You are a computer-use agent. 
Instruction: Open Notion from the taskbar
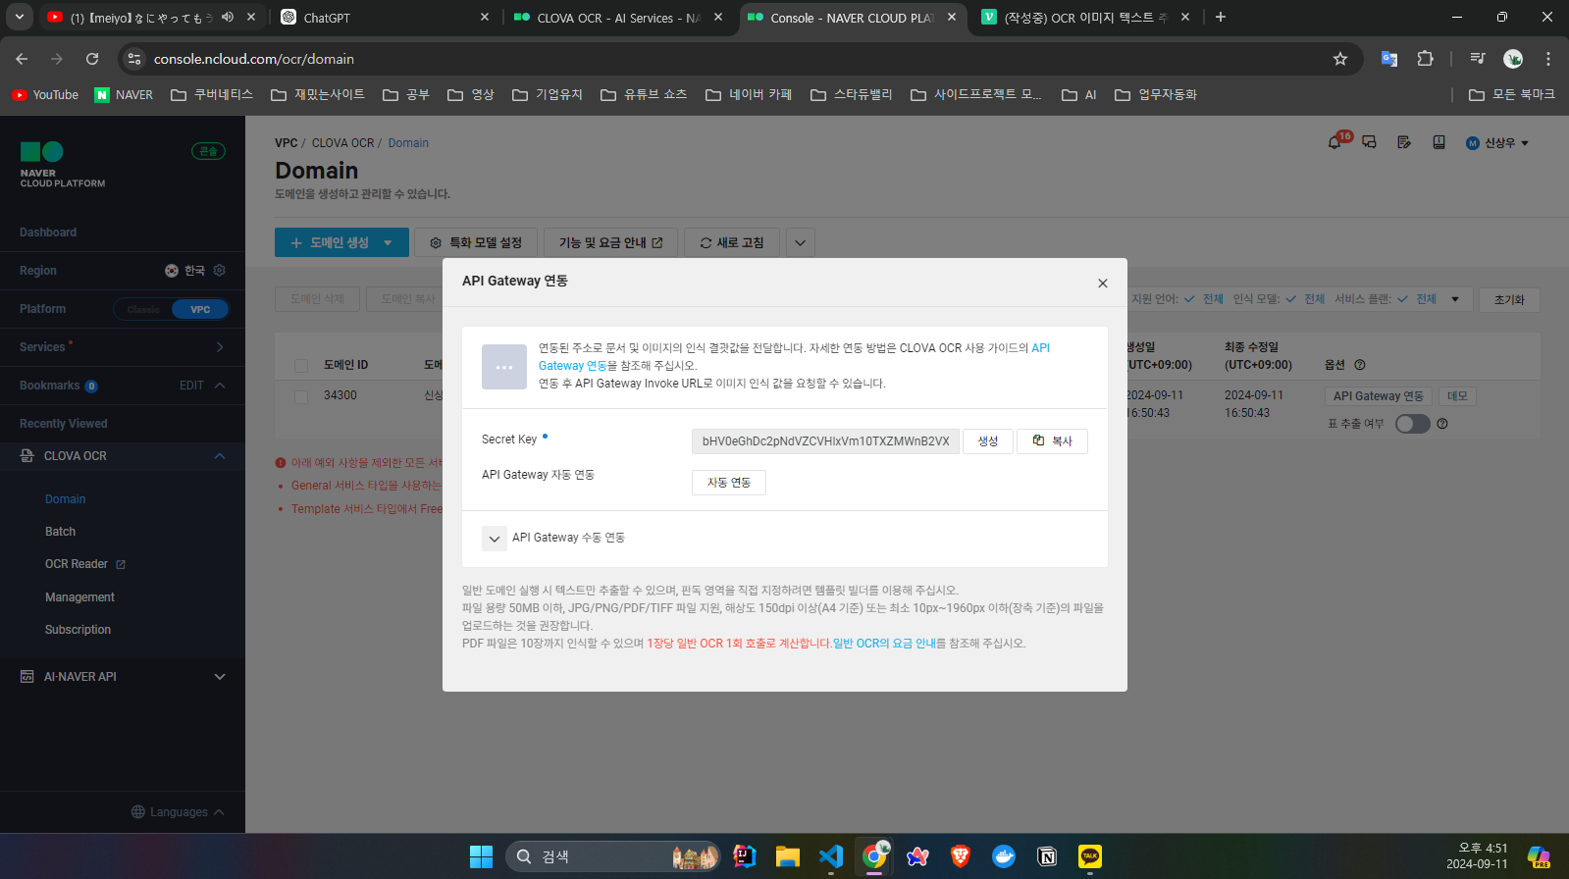[1047, 856]
